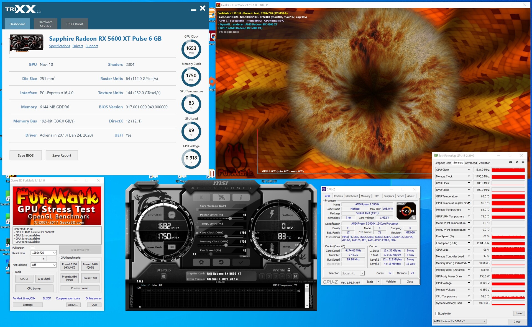The width and height of the screenshot is (532, 327).
Task: Click CPU-Z title bar app icon
Action: click(324, 189)
